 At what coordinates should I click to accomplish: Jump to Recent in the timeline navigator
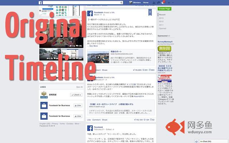[162, 15]
